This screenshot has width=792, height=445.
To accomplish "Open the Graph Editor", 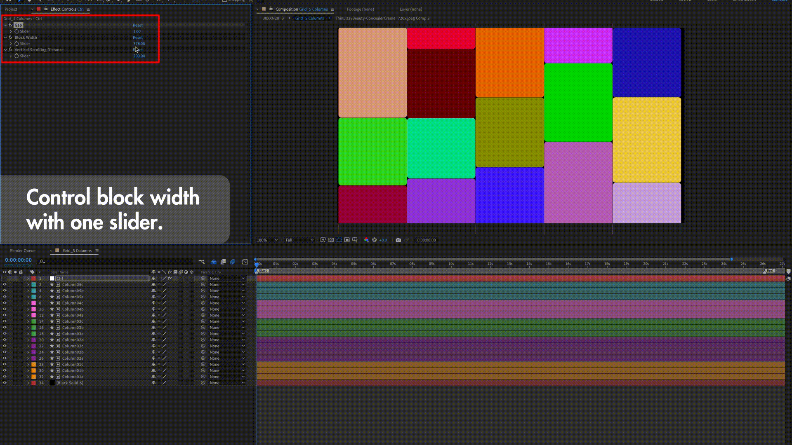I will click(245, 262).
